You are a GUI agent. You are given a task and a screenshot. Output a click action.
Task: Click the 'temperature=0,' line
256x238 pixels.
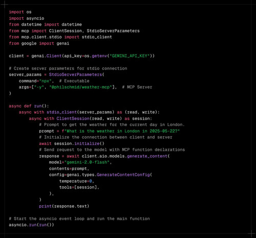pos(77,181)
